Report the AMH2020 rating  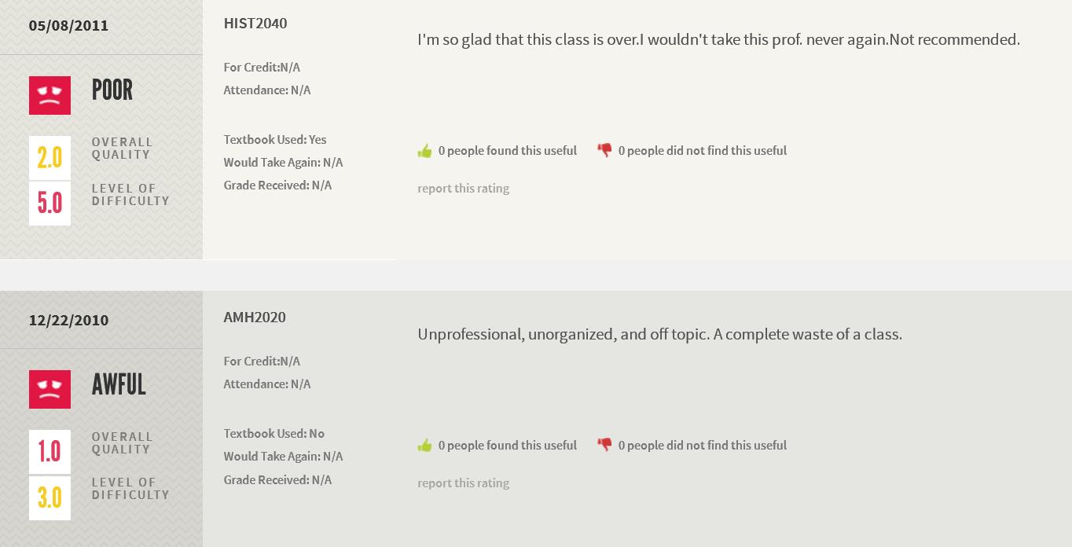pyautogui.click(x=463, y=483)
